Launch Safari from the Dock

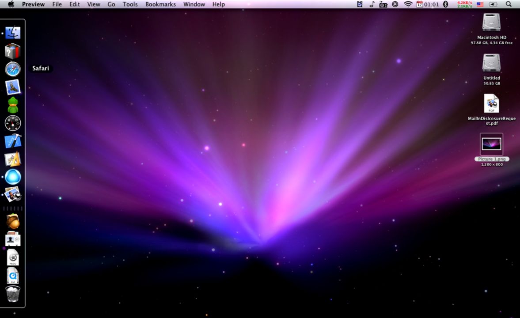[13, 69]
